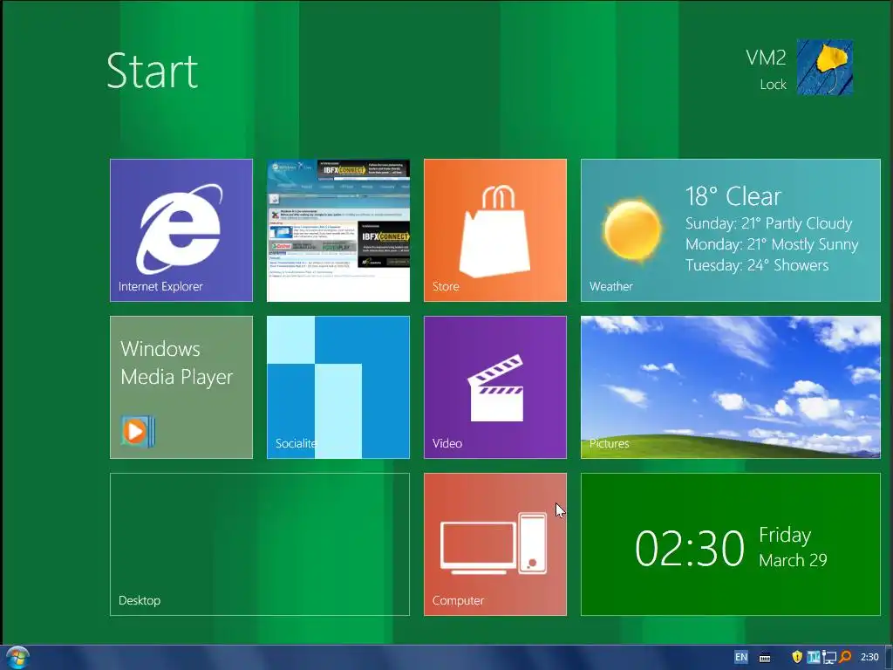Image resolution: width=893 pixels, height=670 pixels.
Task: Click the VM2 user name
Action: click(x=766, y=58)
